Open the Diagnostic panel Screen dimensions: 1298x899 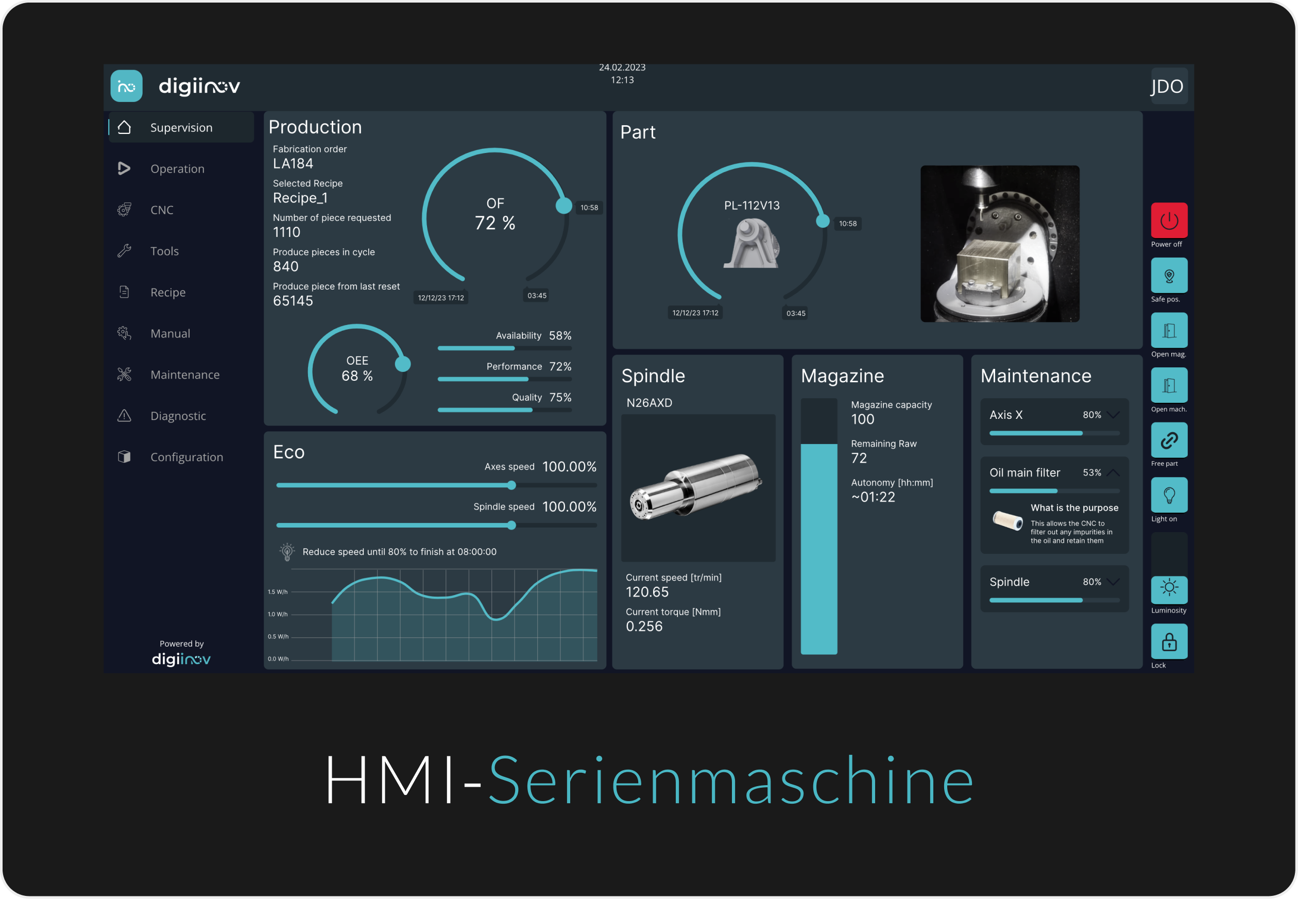pos(178,416)
